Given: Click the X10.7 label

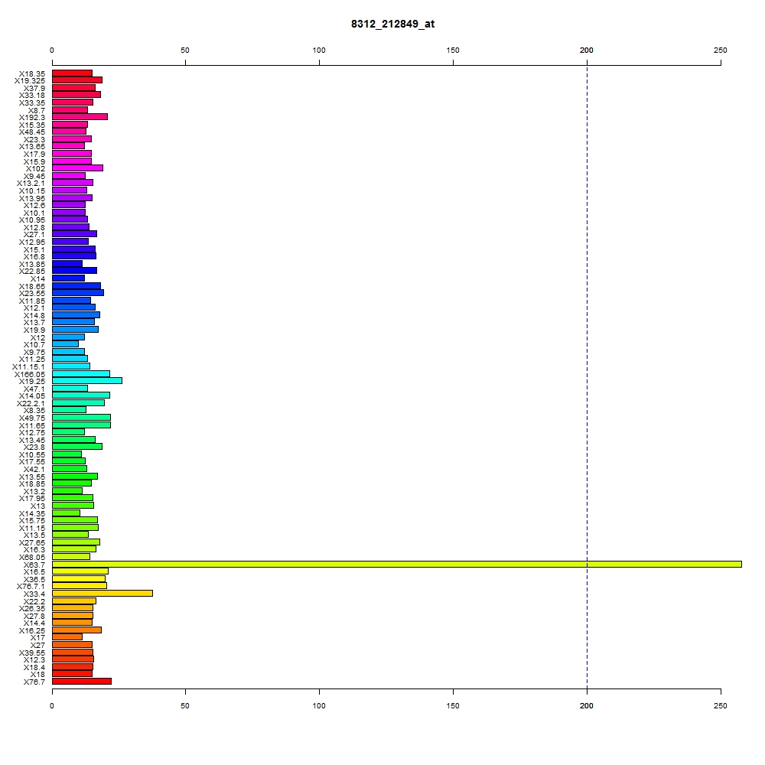Looking at the screenshot, I should pos(34,345).
